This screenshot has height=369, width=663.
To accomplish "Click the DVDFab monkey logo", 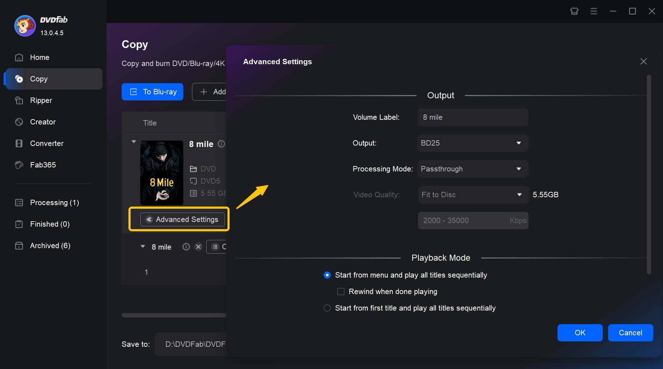I will [x=24, y=25].
